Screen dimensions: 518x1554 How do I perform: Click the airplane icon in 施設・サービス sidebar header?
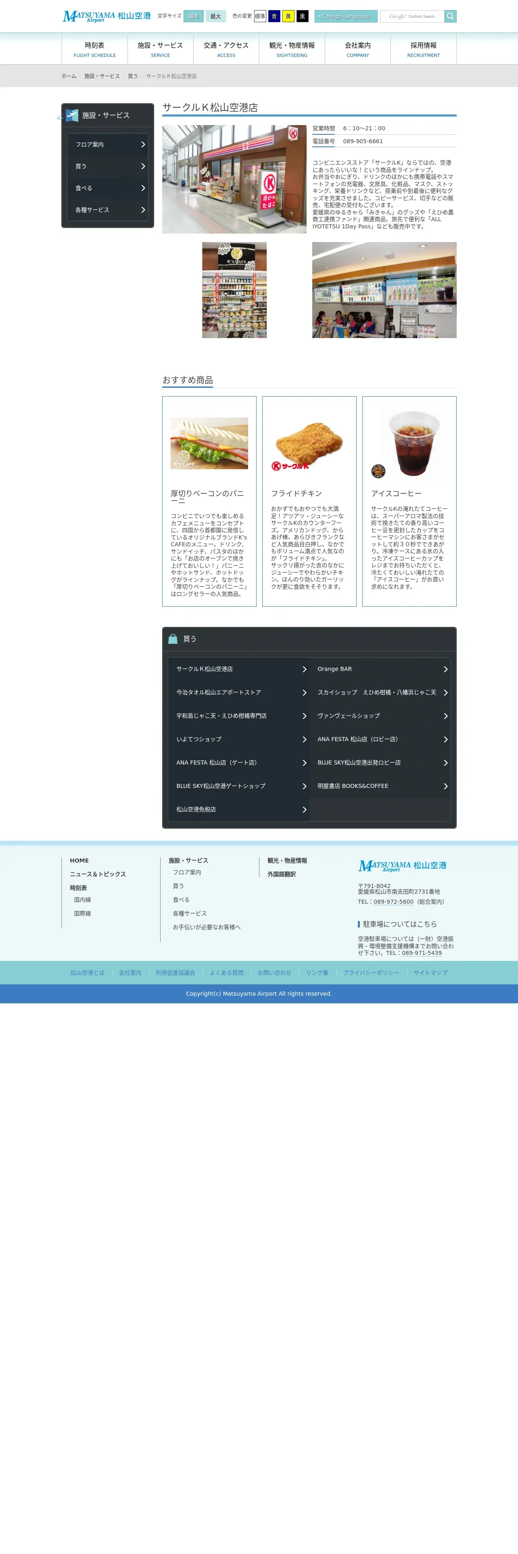(x=72, y=115)
